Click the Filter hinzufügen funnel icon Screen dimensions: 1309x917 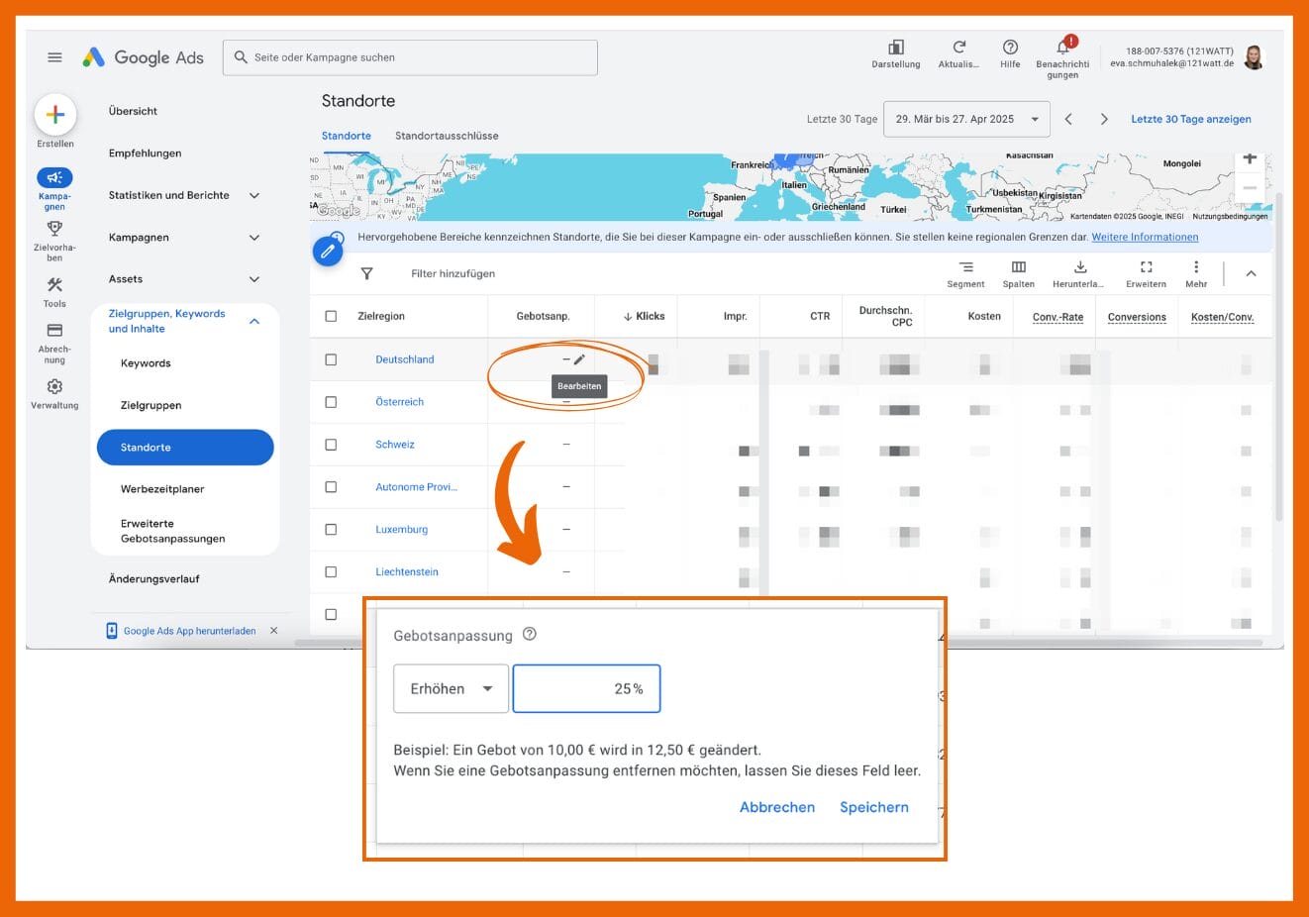[366, 273]
